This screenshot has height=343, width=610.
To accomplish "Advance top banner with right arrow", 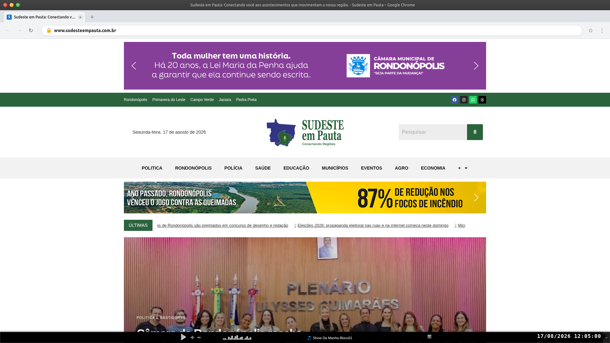I will (476, 66).
